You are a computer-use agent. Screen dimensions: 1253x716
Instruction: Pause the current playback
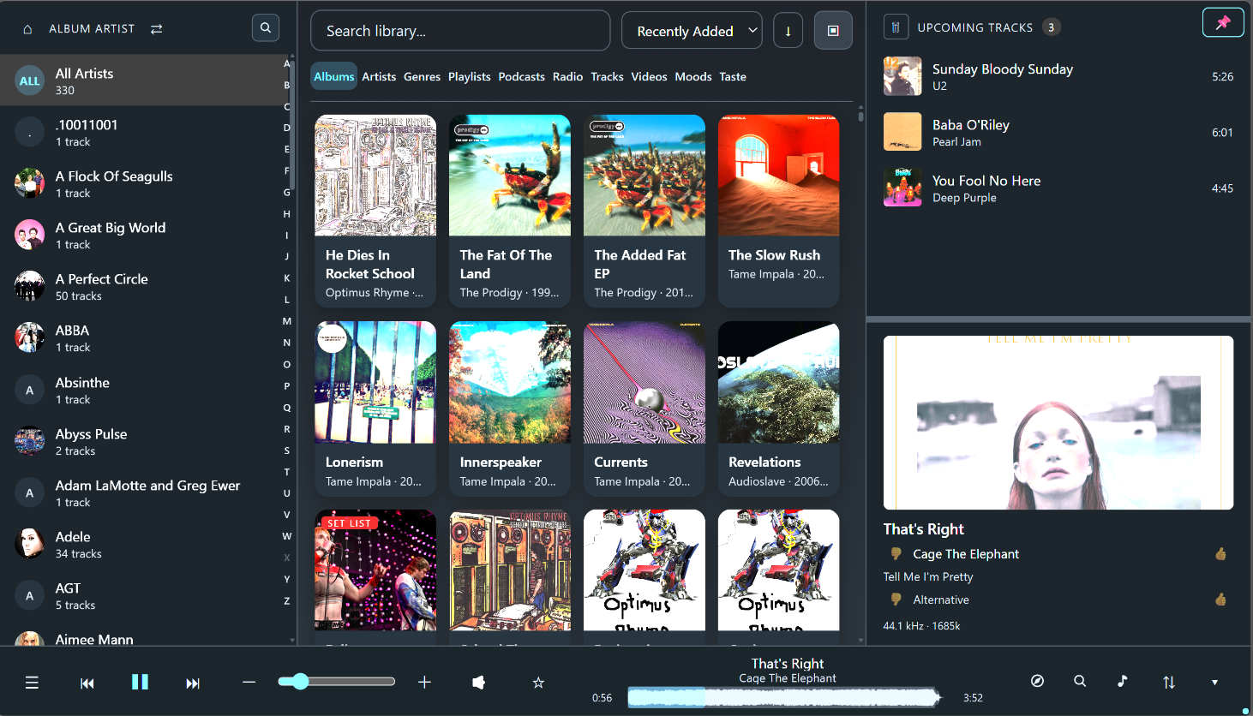click(140, 682)
